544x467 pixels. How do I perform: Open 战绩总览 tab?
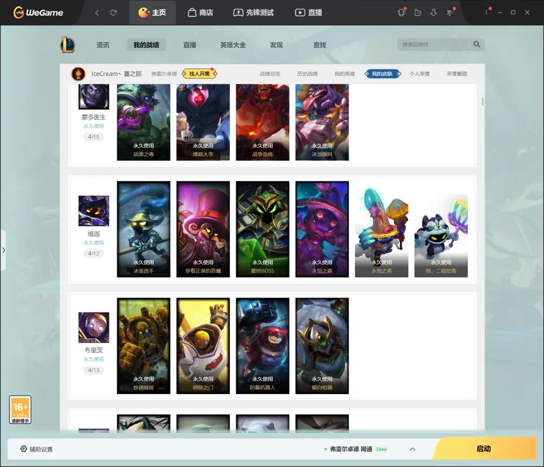[270, 74]
